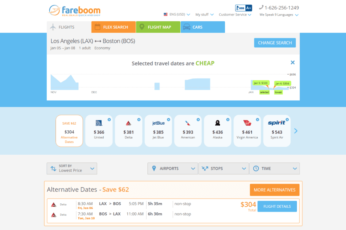Expand the Time filter dropdown
Screen dimensions: 346x230
click(x=274, y=169)
